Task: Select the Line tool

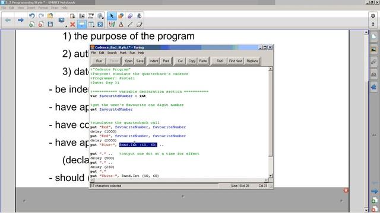Action: 130,24
